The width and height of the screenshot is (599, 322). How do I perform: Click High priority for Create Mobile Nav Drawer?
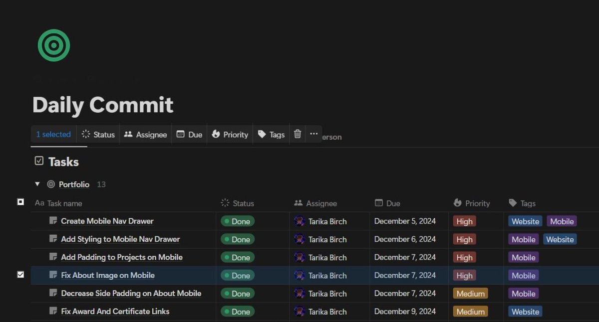[x=464, y=221]
